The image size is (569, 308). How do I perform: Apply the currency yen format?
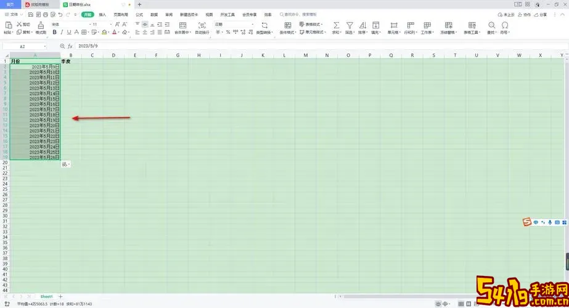[x=218, y=32]
